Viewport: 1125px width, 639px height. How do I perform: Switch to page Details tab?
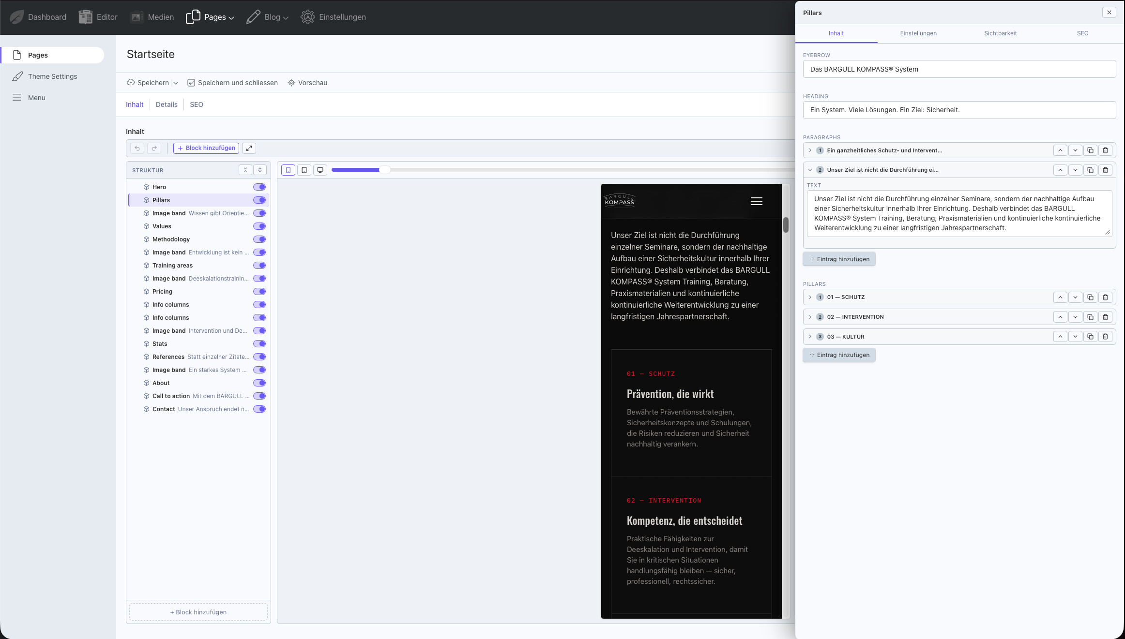coord(167,104)
